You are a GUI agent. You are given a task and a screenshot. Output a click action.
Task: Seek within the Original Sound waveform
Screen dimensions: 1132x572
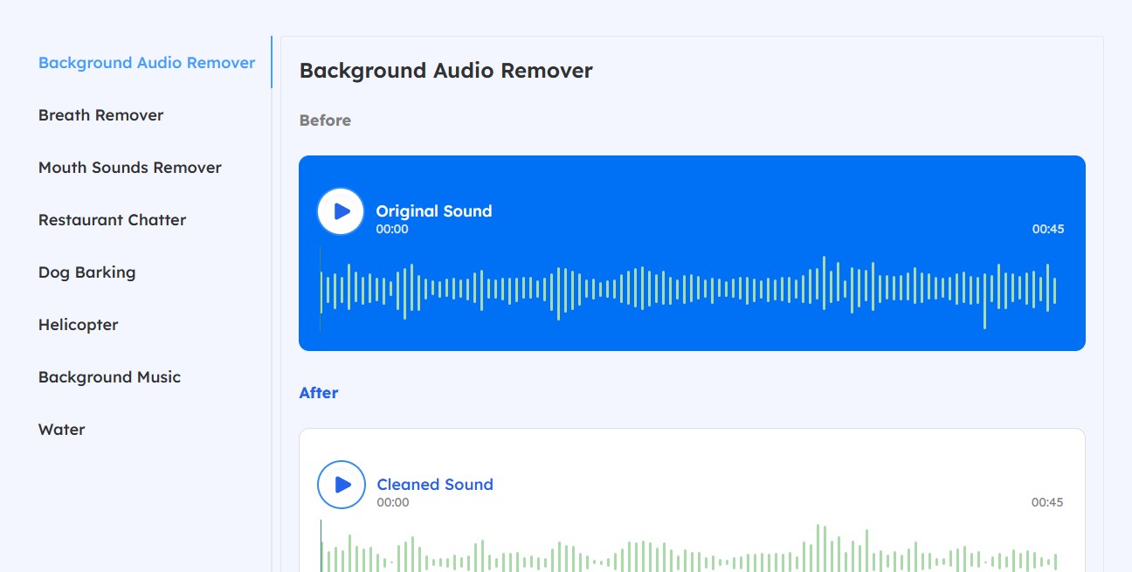tap(689, 290)
